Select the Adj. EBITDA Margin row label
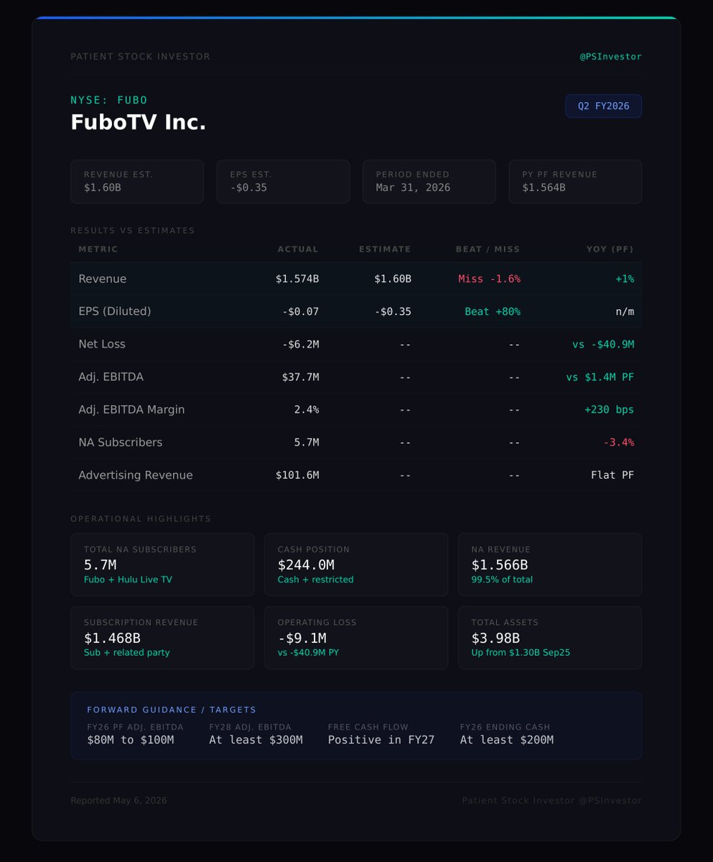Viewport: 713px width, 862px height. click(x=131, y=410)
